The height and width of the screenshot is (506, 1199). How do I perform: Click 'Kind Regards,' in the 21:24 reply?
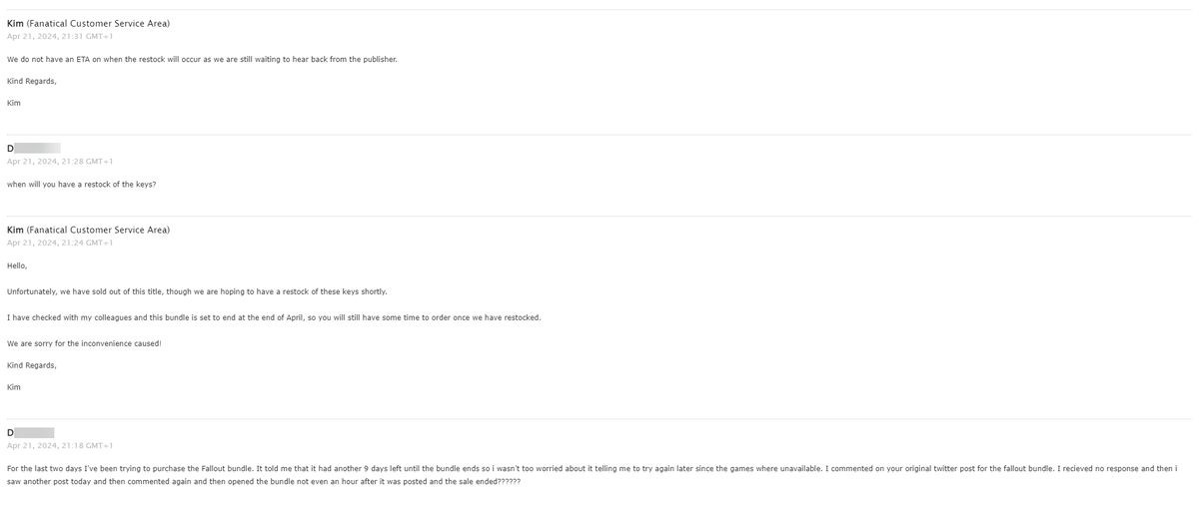coord(32,365)
